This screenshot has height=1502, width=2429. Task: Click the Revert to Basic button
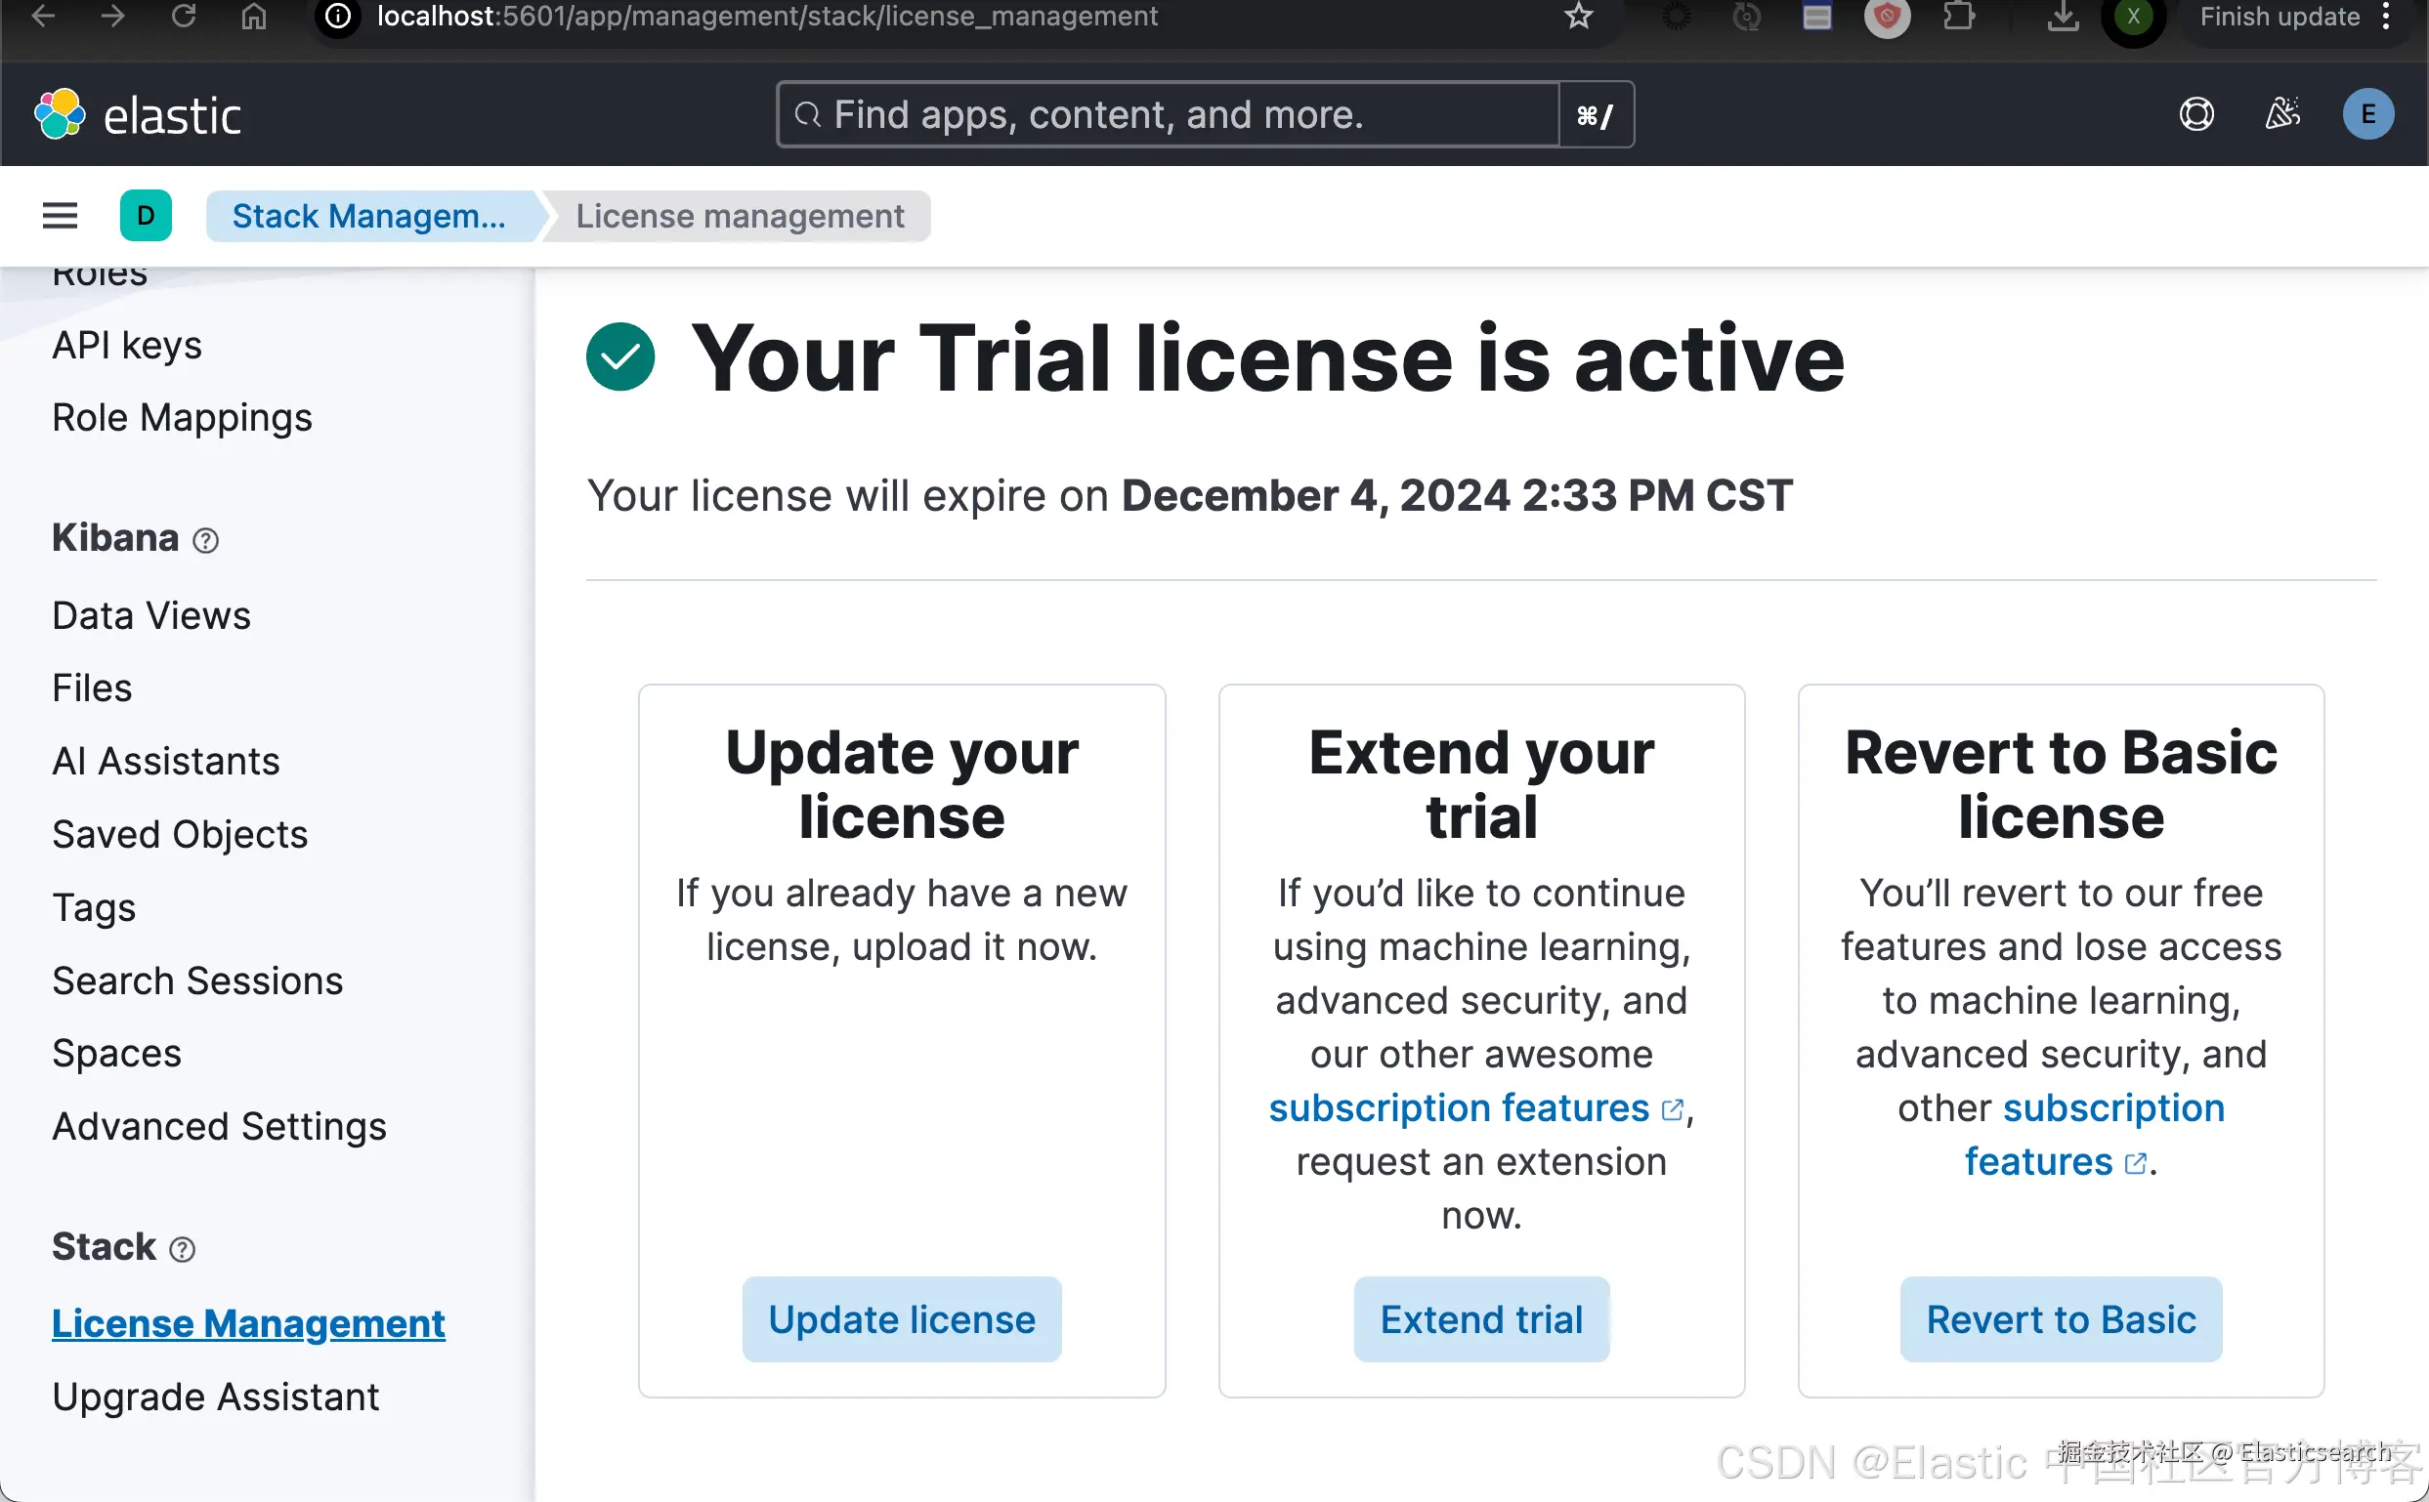point(2061,1319)
